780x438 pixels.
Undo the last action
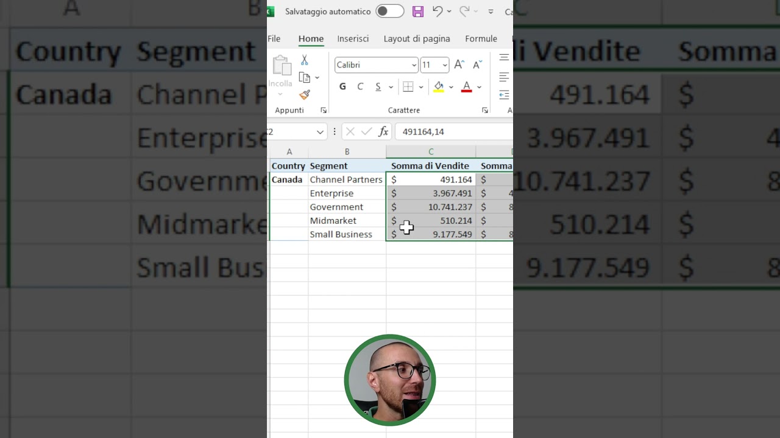[x=437, y=11]
